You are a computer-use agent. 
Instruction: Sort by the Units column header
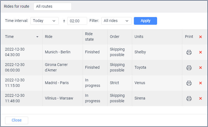pos(139,37)
